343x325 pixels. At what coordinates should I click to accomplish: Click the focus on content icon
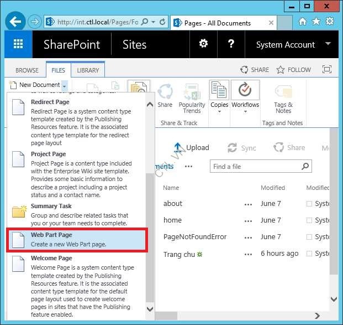327,70
